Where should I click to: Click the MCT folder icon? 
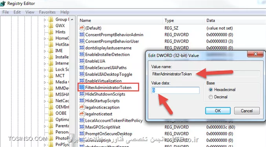click(51, 76)
